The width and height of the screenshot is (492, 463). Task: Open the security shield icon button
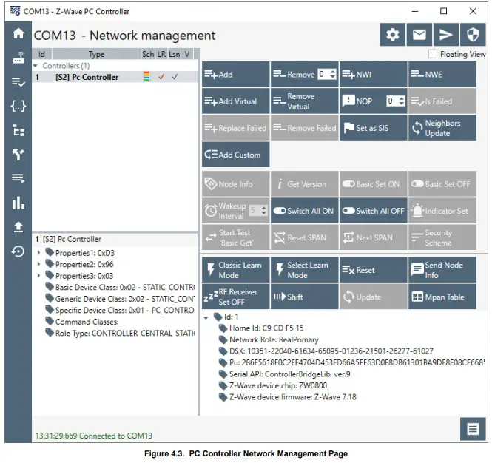tap(473, 35)
